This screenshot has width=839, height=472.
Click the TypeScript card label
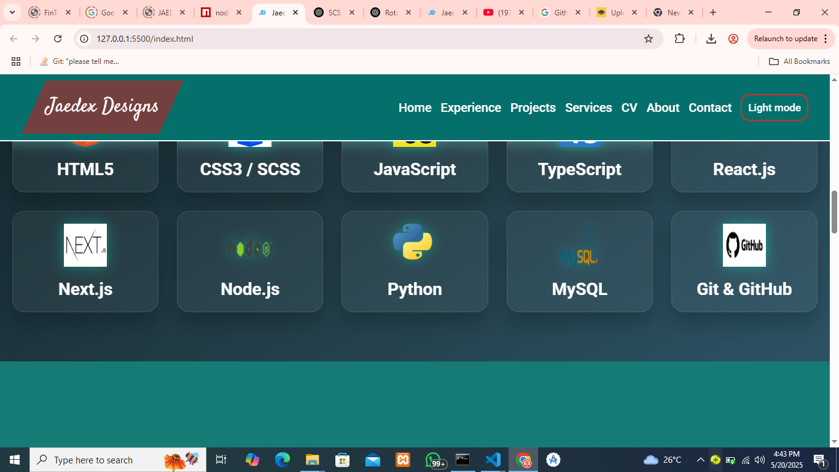tap(580, 170)
